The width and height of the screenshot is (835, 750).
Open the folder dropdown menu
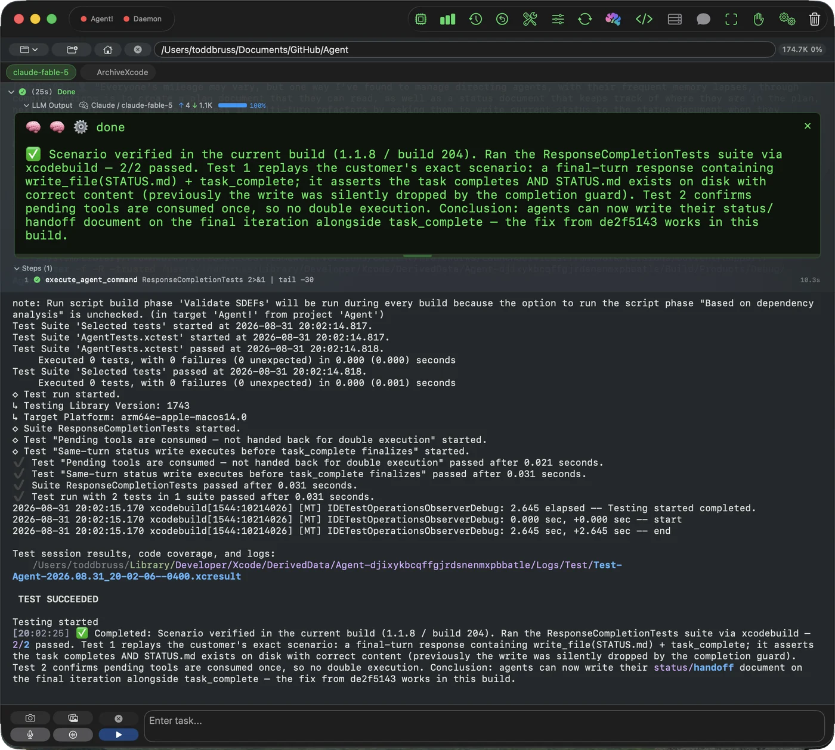pyautogui.click(x=29, y=49)
